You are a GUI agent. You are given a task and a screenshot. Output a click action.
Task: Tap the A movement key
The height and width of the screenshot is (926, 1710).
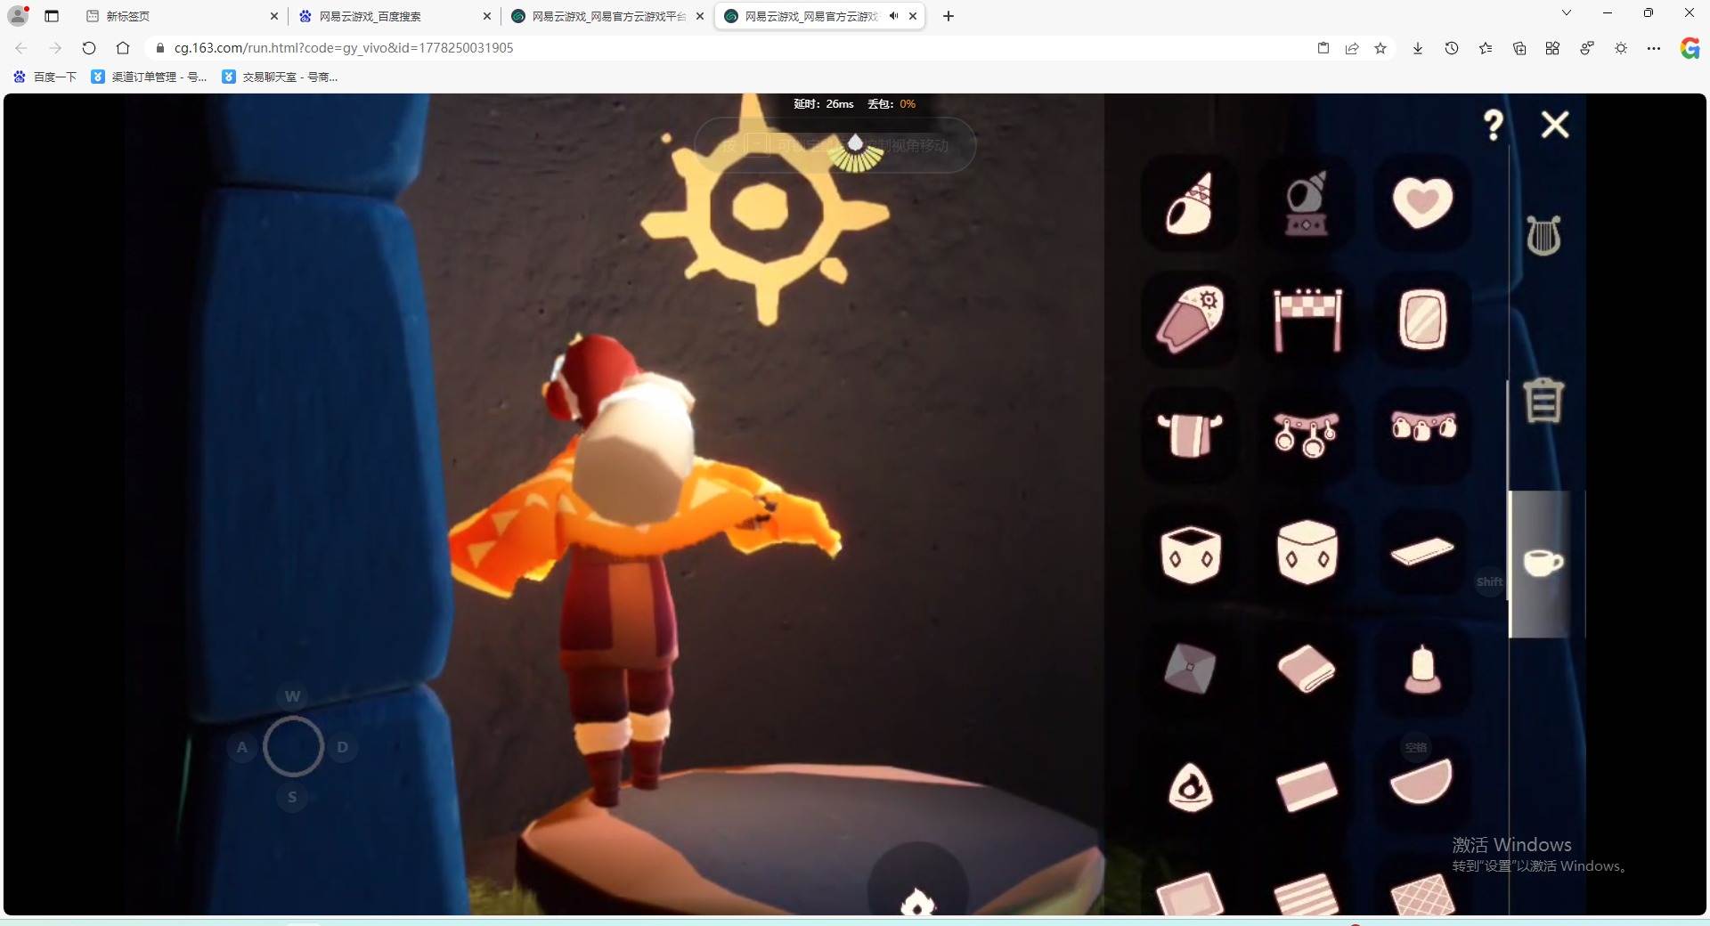[241, 747]
